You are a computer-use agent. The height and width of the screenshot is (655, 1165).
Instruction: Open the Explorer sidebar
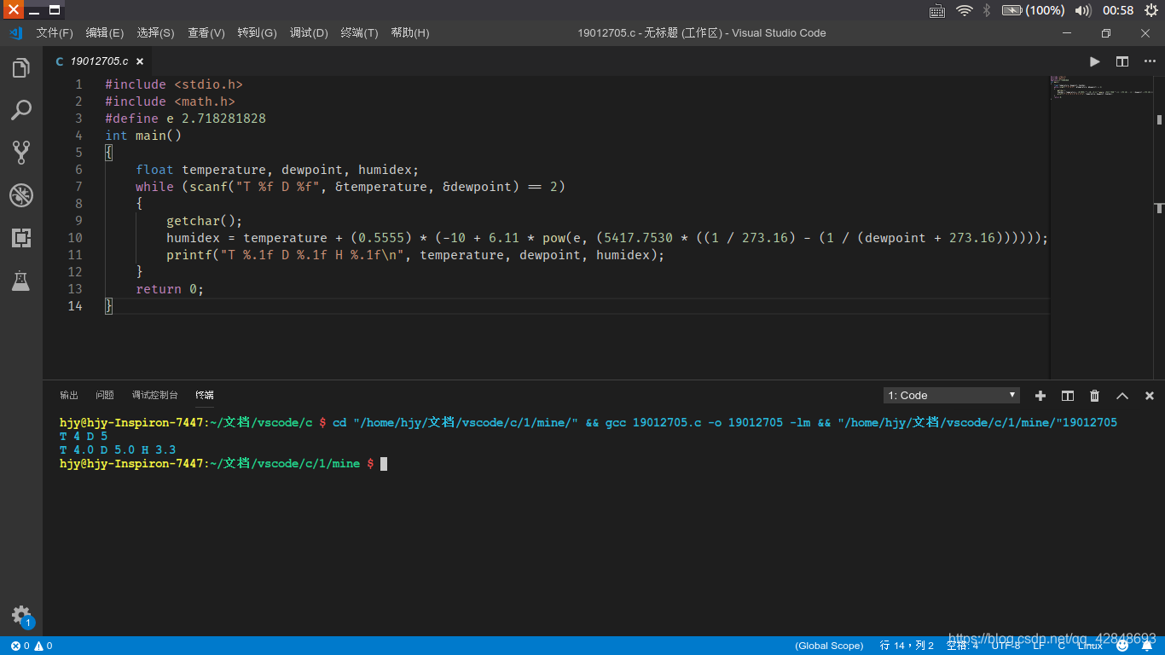click(x=21, y=68)
